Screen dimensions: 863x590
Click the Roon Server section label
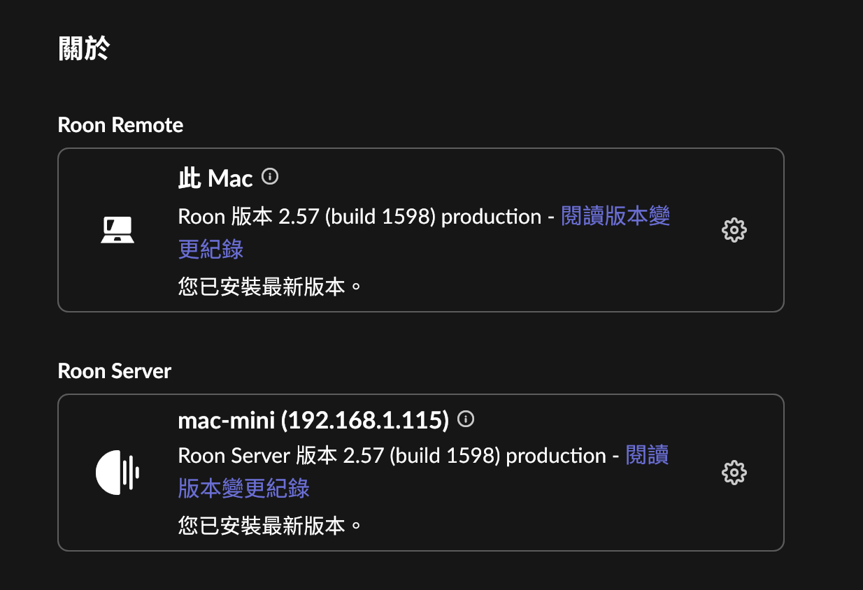tap(114, 370)
